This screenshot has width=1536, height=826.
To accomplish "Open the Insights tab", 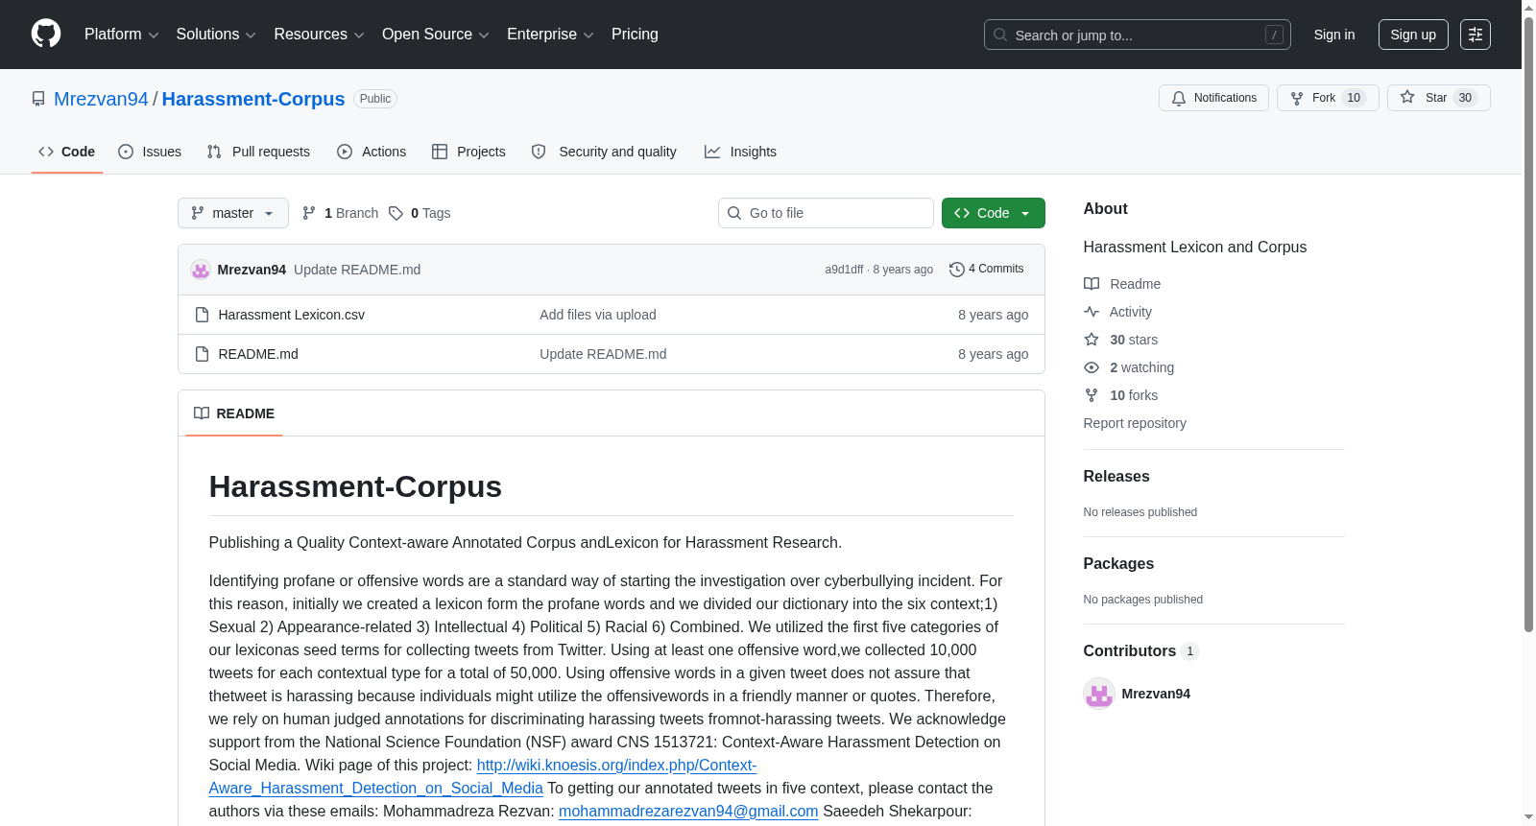I will pos(740,152).
